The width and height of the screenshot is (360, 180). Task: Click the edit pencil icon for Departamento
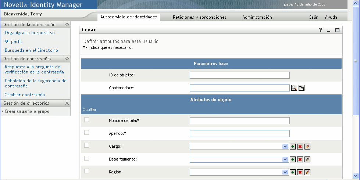(307, 159)
